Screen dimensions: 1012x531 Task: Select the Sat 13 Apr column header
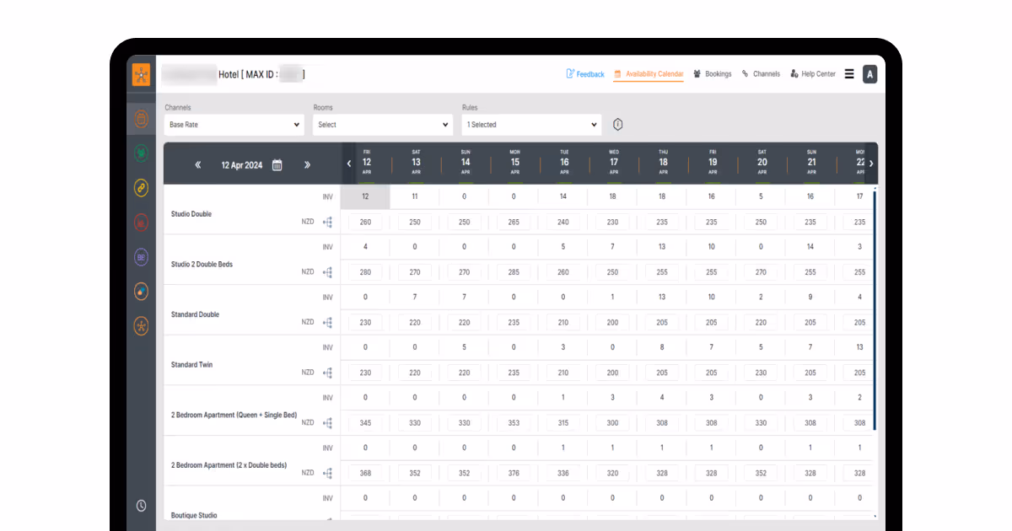[x=416, y=163]
